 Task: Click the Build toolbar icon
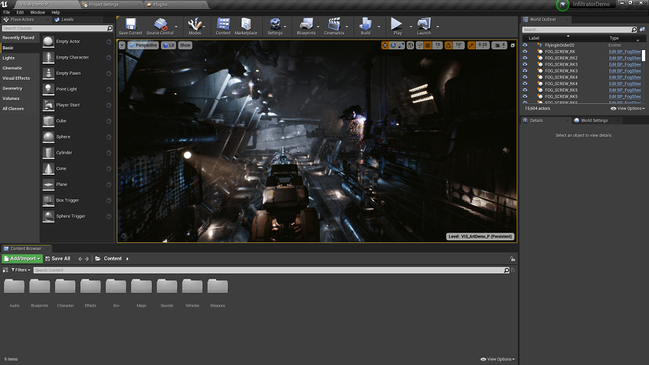pos(365,24)
